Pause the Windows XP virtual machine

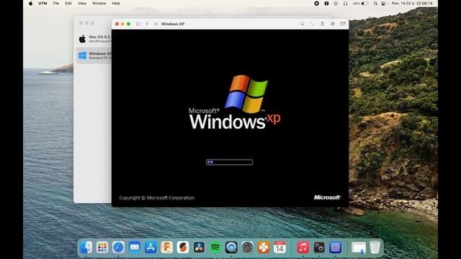point(147,24)
